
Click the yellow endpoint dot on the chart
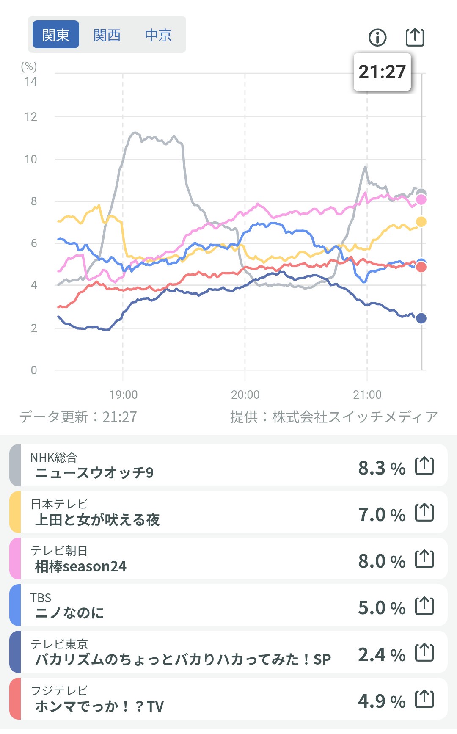point(421,222)
